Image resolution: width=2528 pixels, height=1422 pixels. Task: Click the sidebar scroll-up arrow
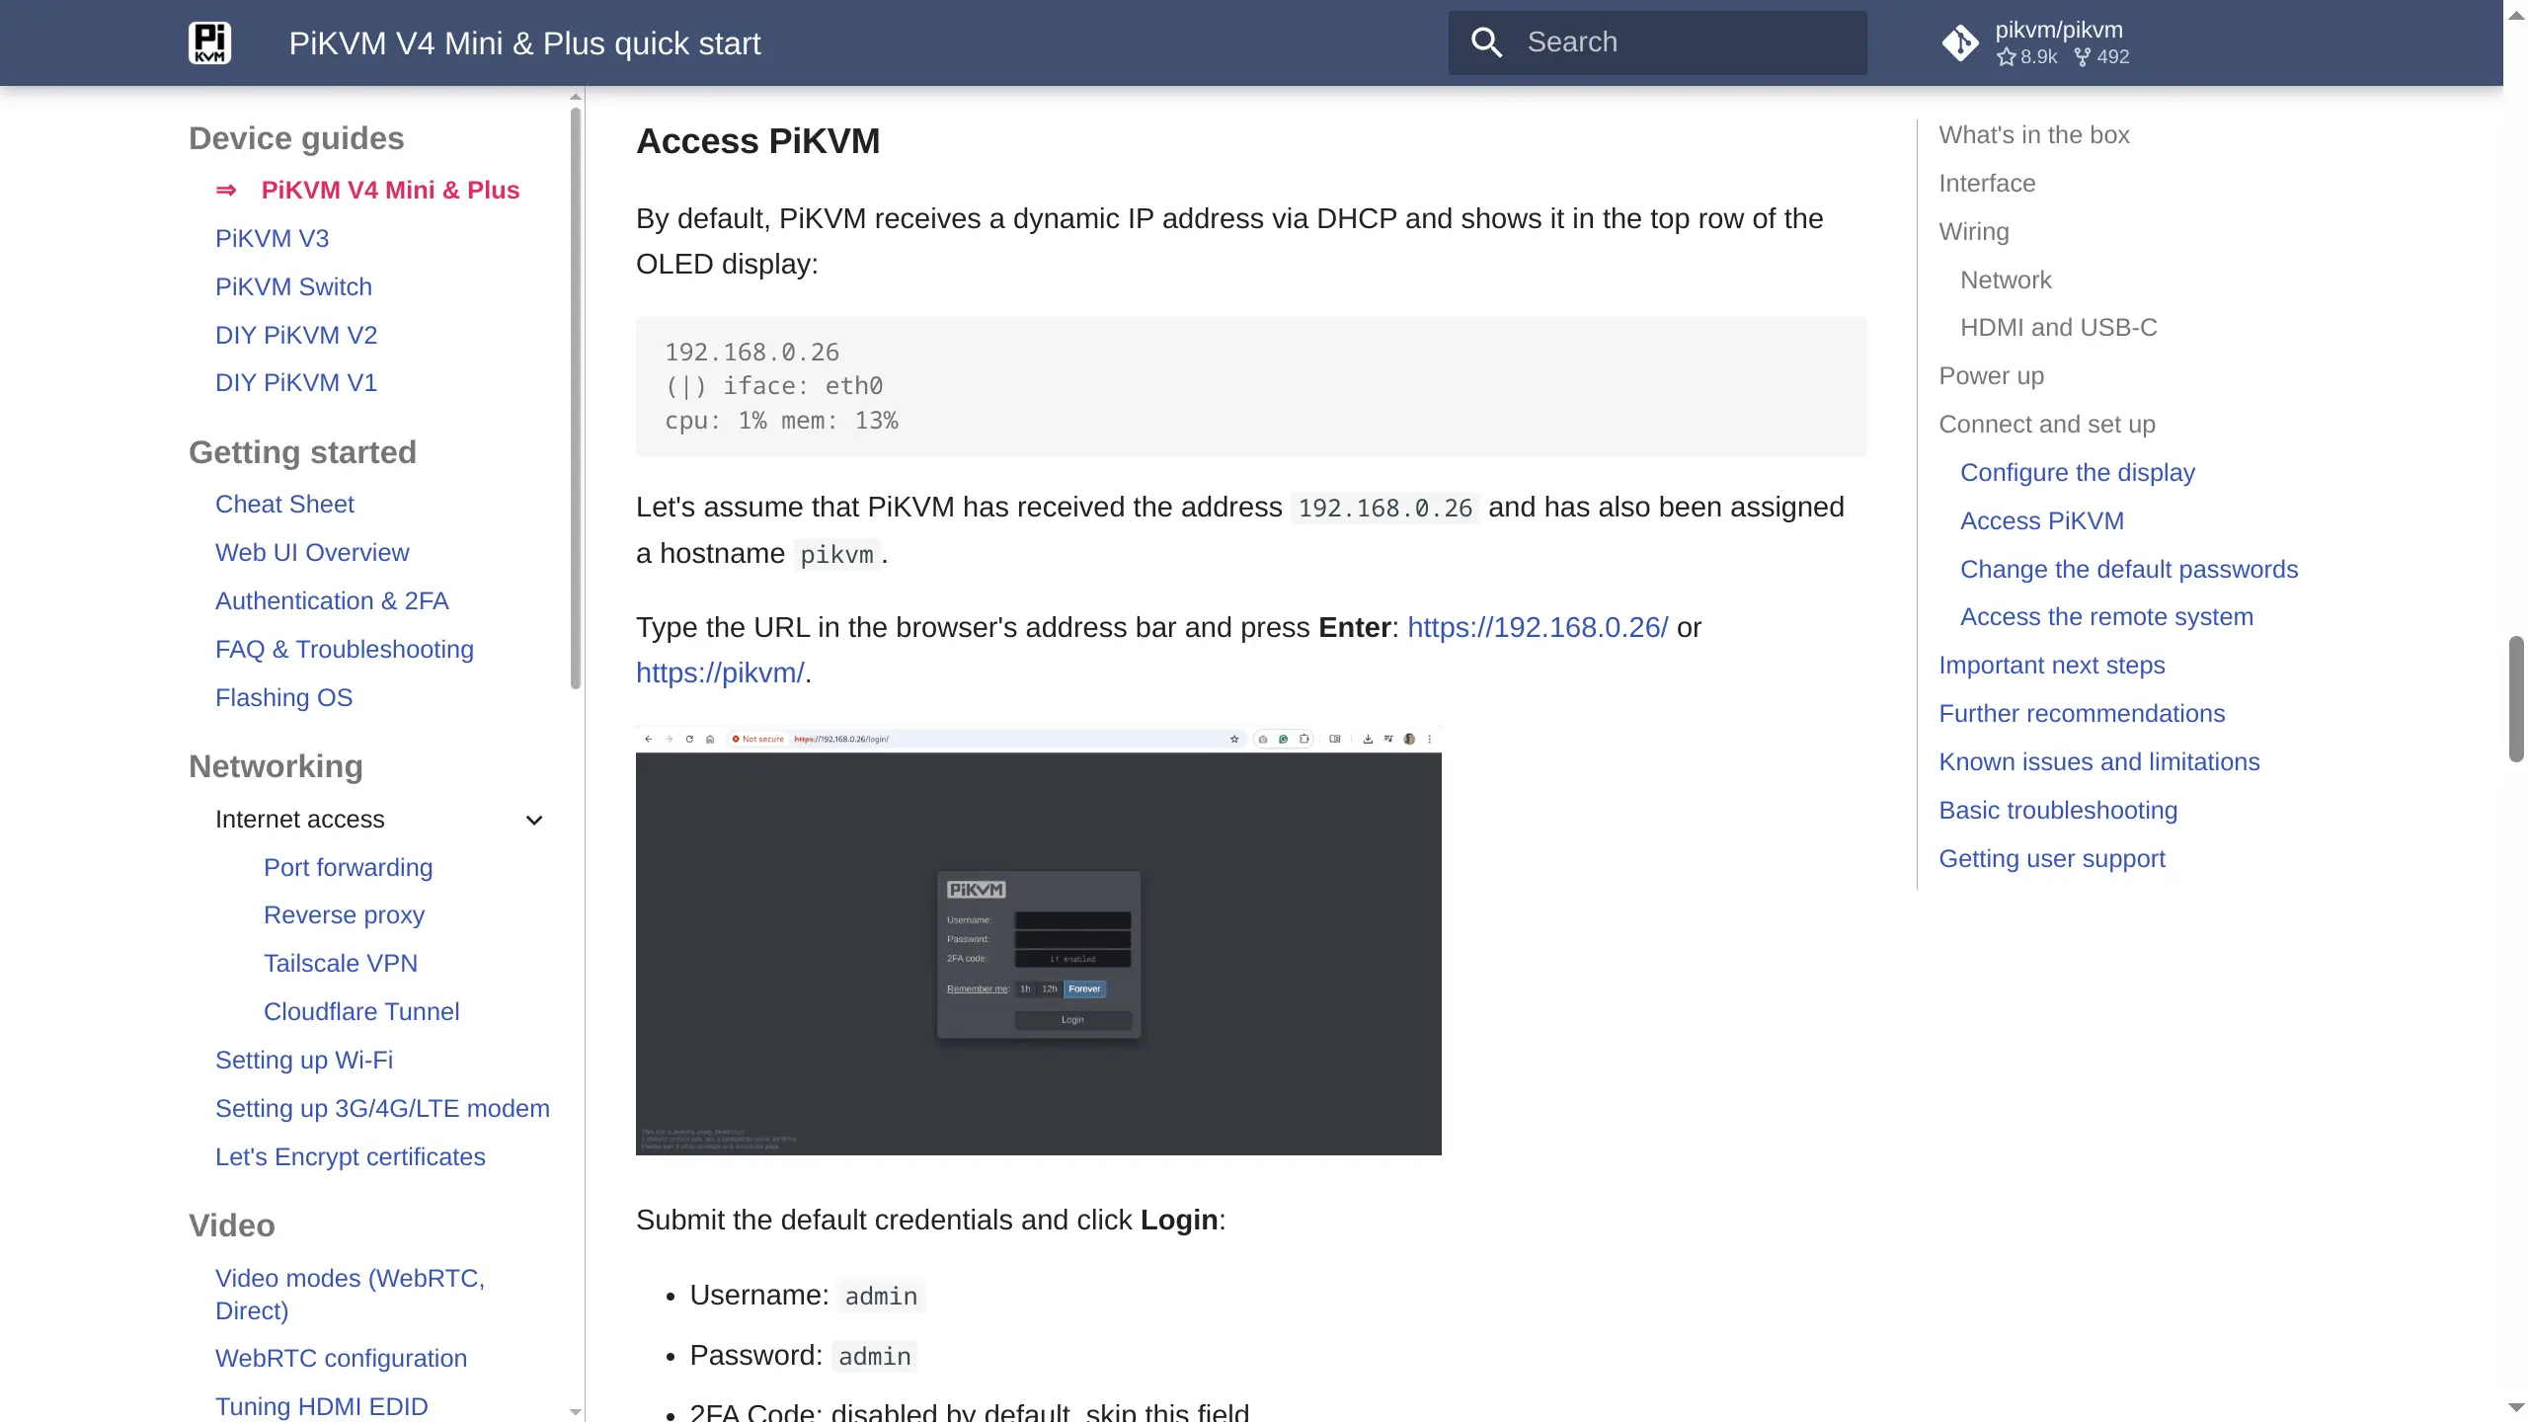576,97
